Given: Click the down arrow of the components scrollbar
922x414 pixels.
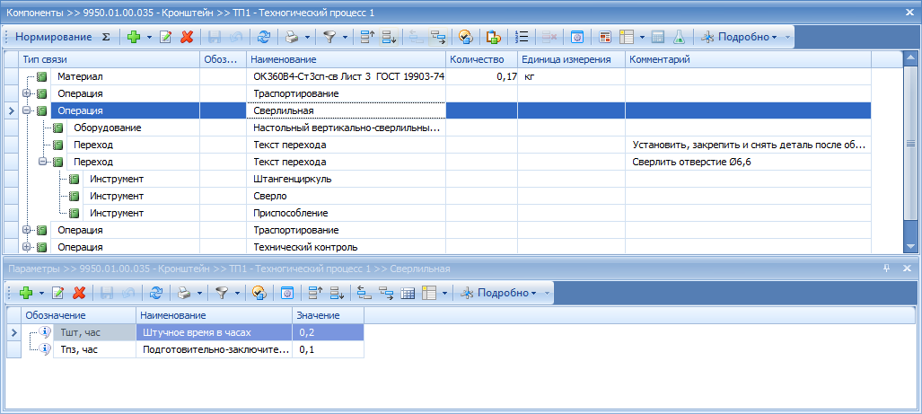Looking at the screenshot, I should point(910,246).
